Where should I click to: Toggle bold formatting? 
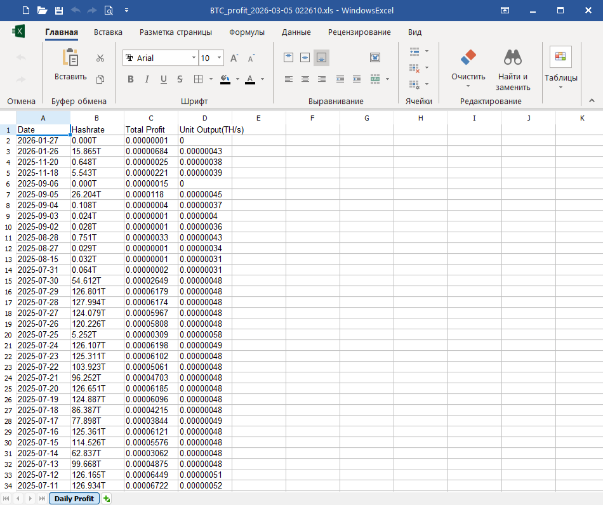point(131,79)
